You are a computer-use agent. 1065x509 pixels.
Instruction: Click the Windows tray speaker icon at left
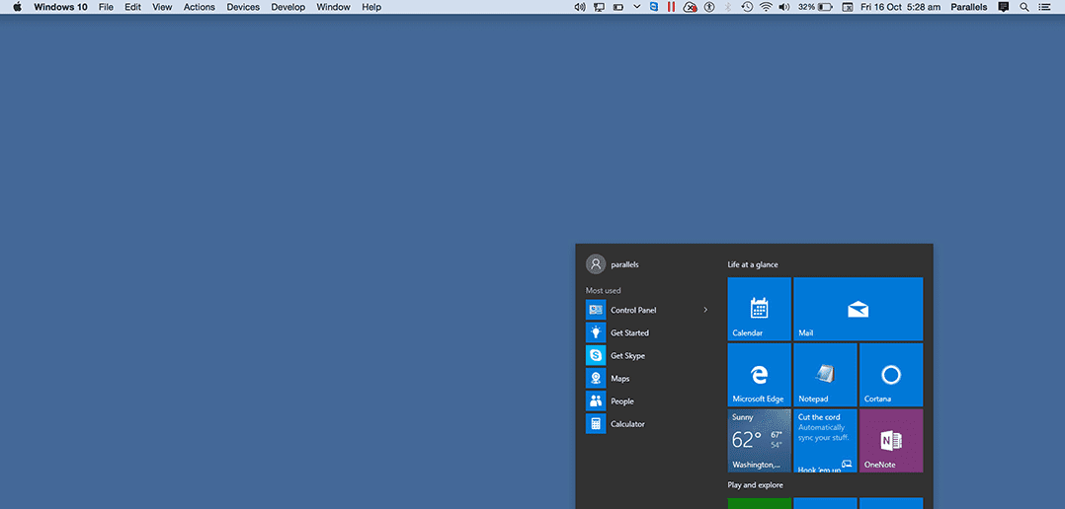[x=579, y=7]
